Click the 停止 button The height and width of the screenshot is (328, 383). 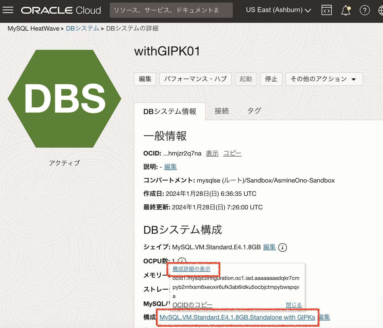coord(271,79)
